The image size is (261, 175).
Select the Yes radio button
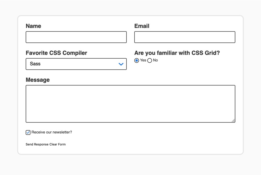point(137,60)
